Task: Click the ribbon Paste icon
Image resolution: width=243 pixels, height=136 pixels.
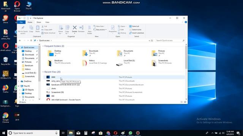Action: [38, 29]
